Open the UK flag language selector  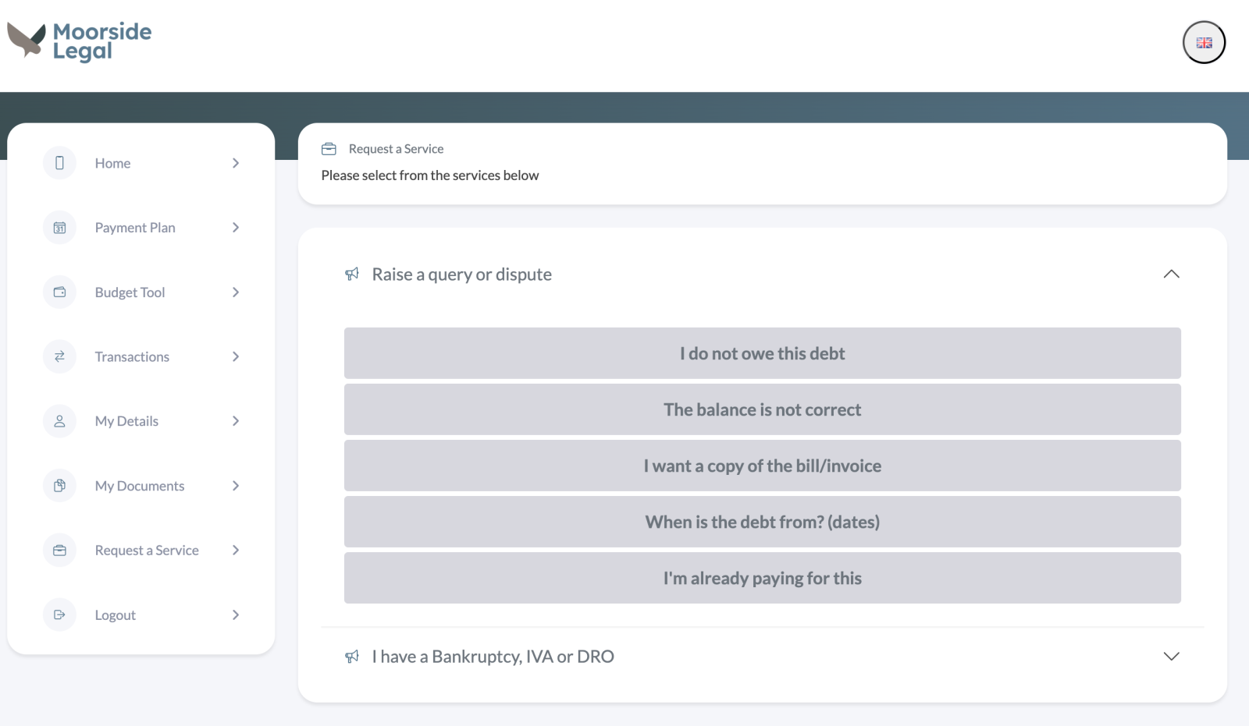1204,43
